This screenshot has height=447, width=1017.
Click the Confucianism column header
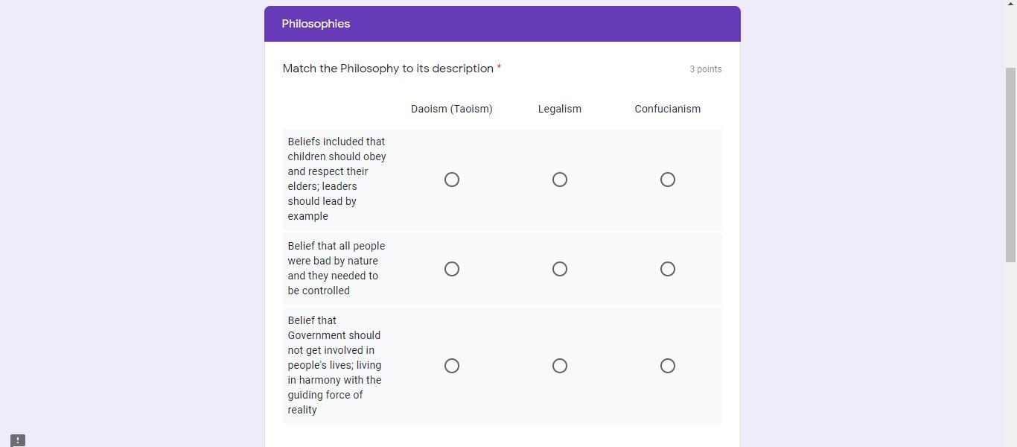click(x=668, y=109)
